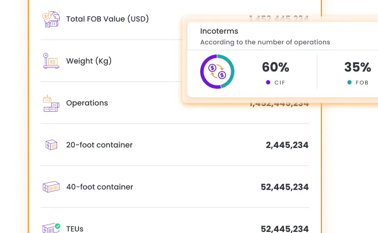The image size is (378, 233).
Task: Click the purple CIF legend dot
Action: [268, 82]
